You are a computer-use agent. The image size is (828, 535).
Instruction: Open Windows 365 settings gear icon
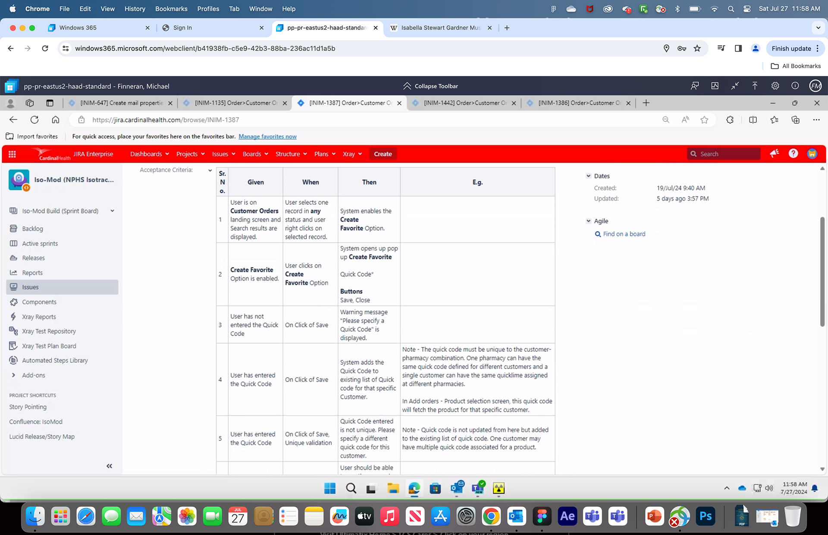(775, 86)
